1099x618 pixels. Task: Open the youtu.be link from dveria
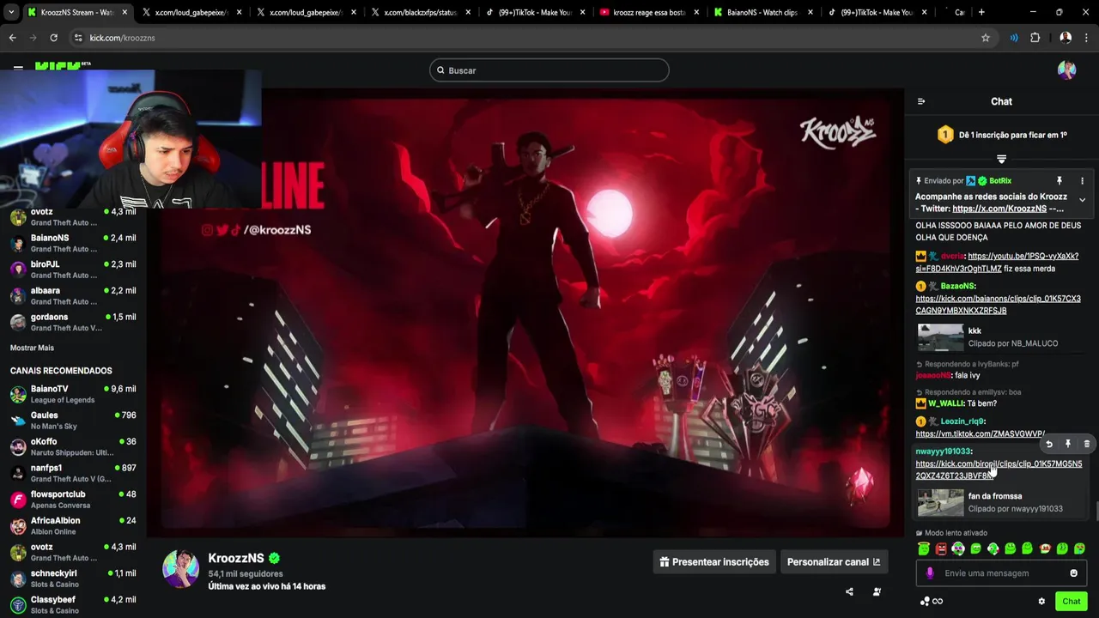[x=997, y=263]
